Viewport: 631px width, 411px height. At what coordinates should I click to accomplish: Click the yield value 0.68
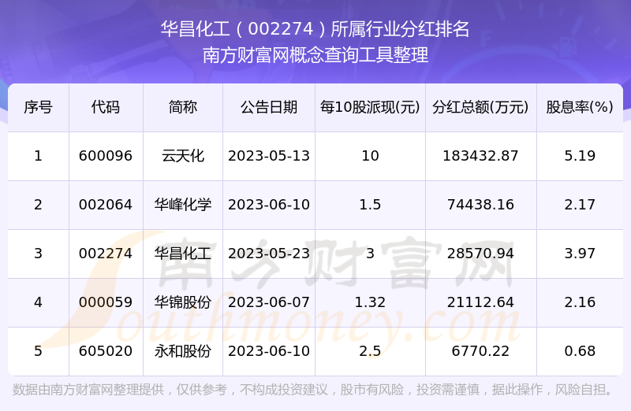(x=580, y=351)
